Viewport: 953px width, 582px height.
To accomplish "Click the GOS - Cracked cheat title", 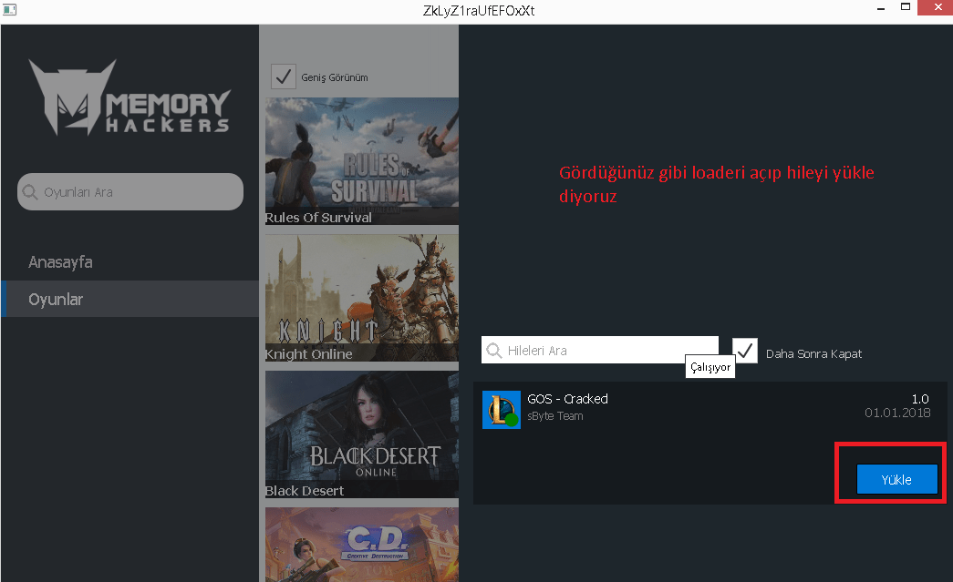I will (x=567, y=399).
